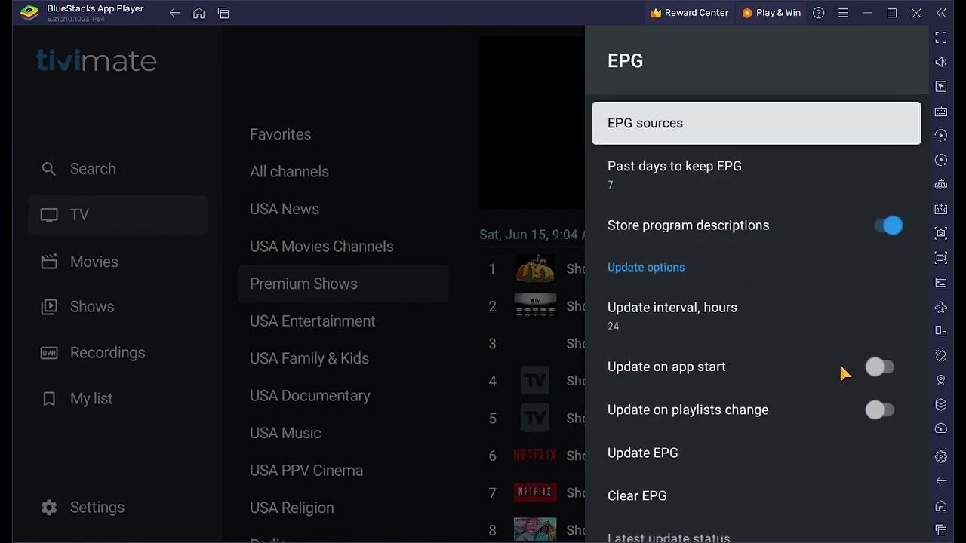Screen dimensions: 966x543
Task: Select USA News channel group
Action: 285,209
